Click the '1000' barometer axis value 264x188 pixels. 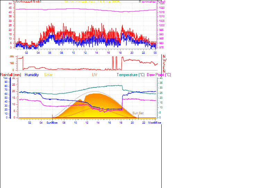(x=162, y=25)
